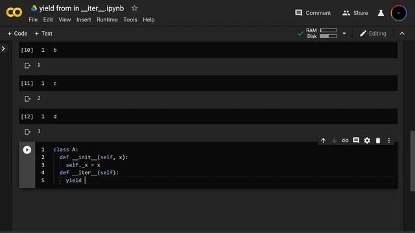Click the output icon for cell 12
This screenshot has height=233, width=415.
(27, 132)
